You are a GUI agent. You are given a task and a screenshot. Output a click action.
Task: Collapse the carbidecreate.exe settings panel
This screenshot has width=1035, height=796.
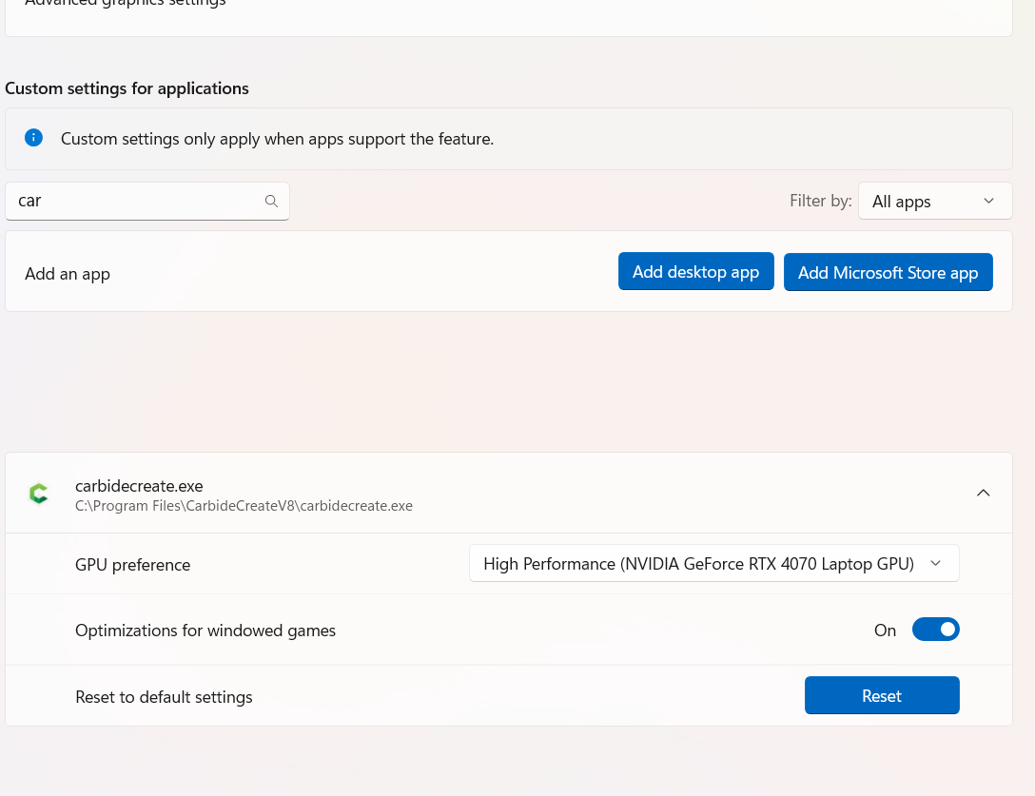pyautogui.click(x=984, y=493)
